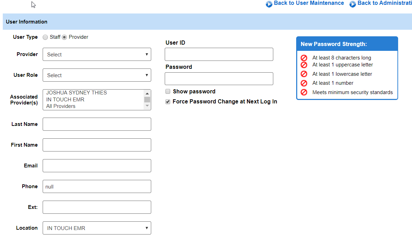Expand the User Role dropdown
The image size is (412, 239).
(x=97, y=75)
